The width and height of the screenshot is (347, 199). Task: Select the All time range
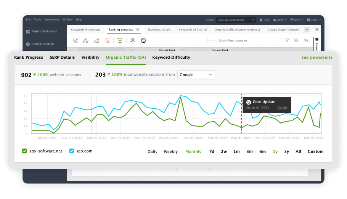298,151
